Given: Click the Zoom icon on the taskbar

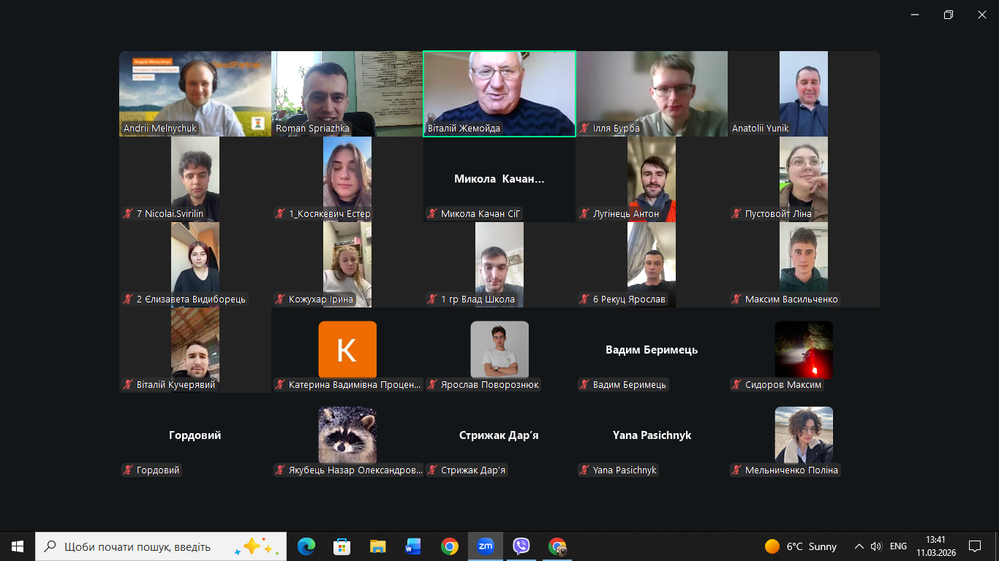Looking at the screenshot, I should tap(485, 546).
